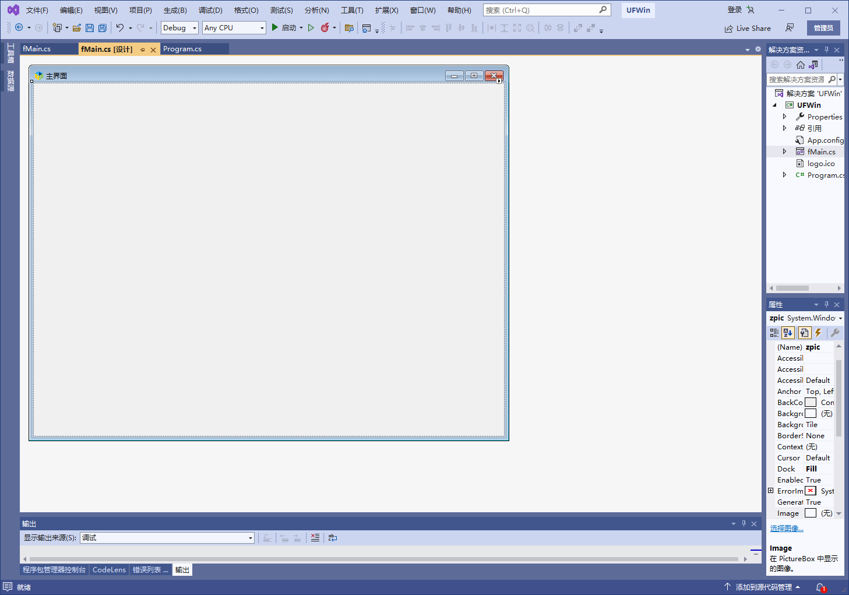
Task: Click the undo arrow icon
Action: pyautogui.click(x=120, y=27)
